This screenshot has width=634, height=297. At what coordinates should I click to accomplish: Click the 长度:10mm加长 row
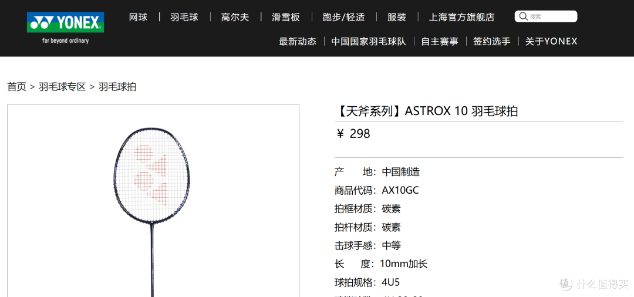point(381,264)
